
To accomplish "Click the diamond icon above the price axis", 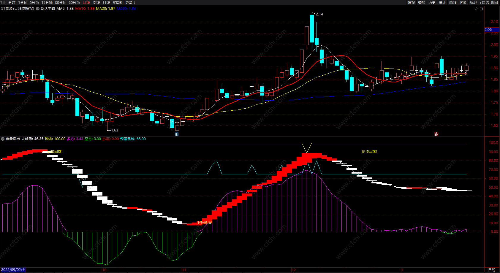I will (476, 9).
